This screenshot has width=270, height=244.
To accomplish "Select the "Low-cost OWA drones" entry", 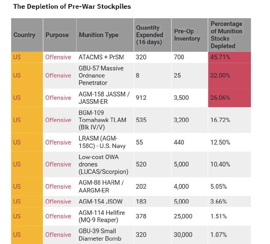I will click(103, 164).
